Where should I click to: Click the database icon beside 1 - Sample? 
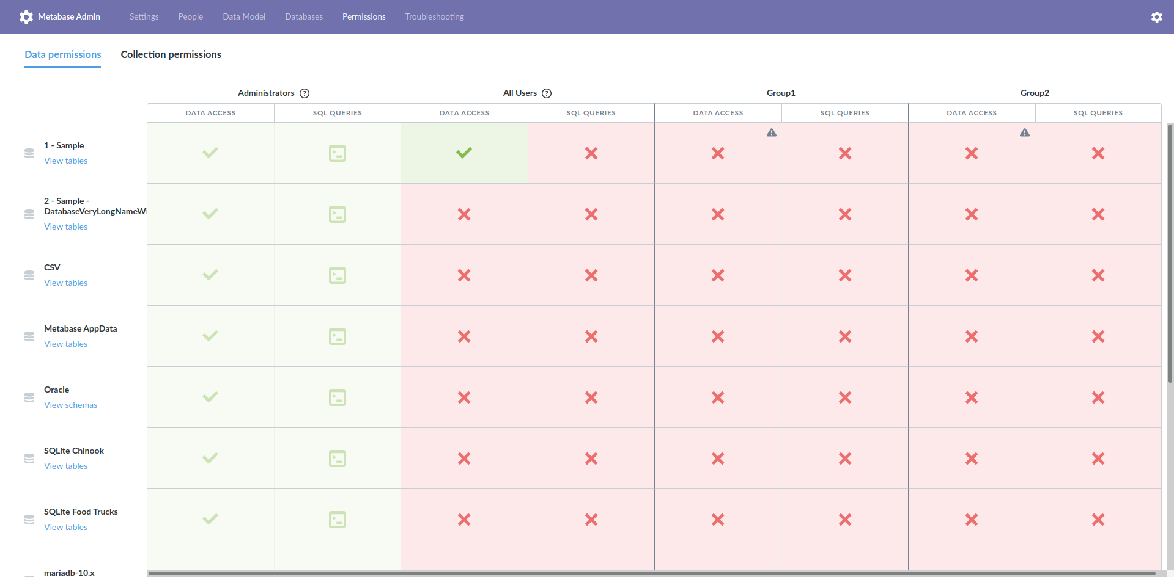click(29, 153)
